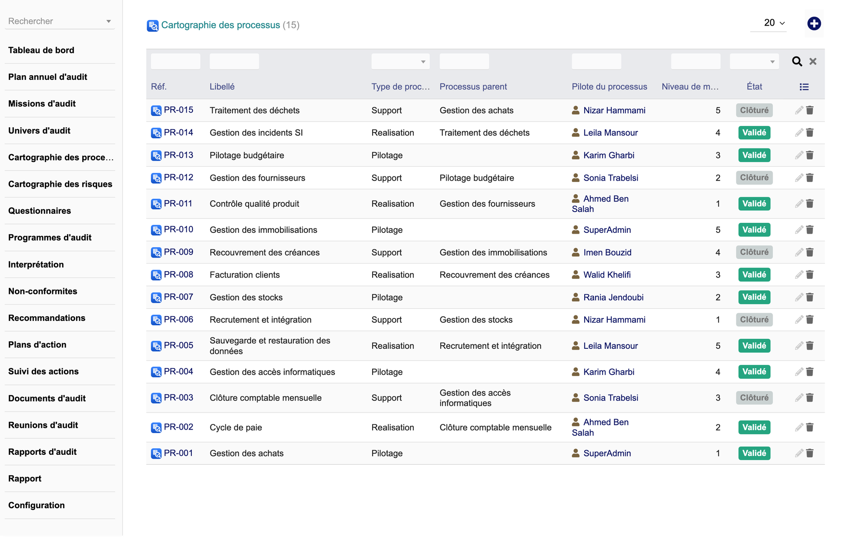846x559 pixels.
Task: Open the Type de processus filter dropdown
Action: (x=400, y=62)
